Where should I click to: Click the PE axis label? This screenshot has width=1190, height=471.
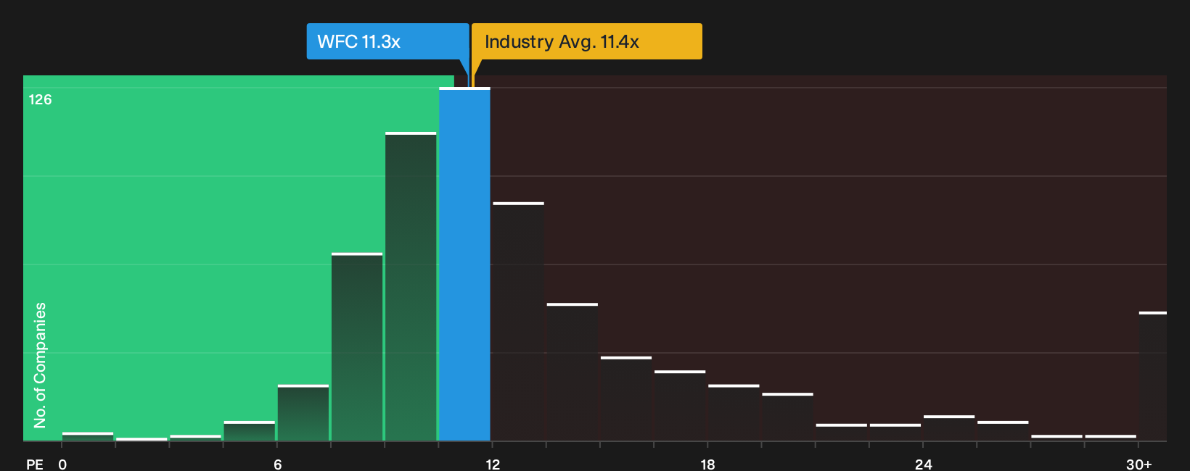(35, 464)
